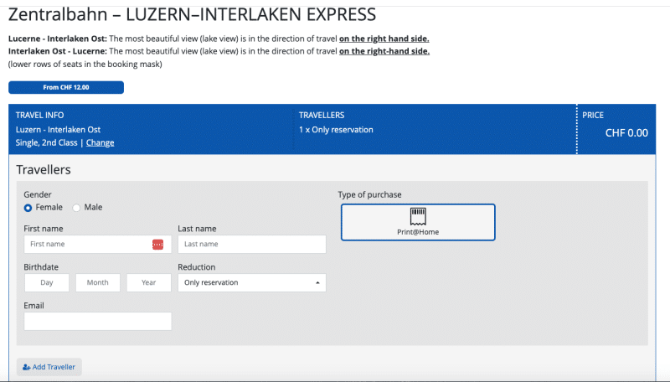Click the Zentralbahn Luzern–Interlaken Express heading
Image resolution: width=670 pixels, height=382 pixels.
(x=192, y=14)
